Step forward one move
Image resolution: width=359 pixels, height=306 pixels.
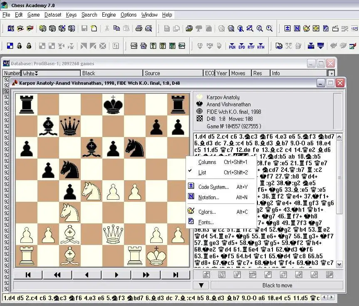(x=116, y=275)
